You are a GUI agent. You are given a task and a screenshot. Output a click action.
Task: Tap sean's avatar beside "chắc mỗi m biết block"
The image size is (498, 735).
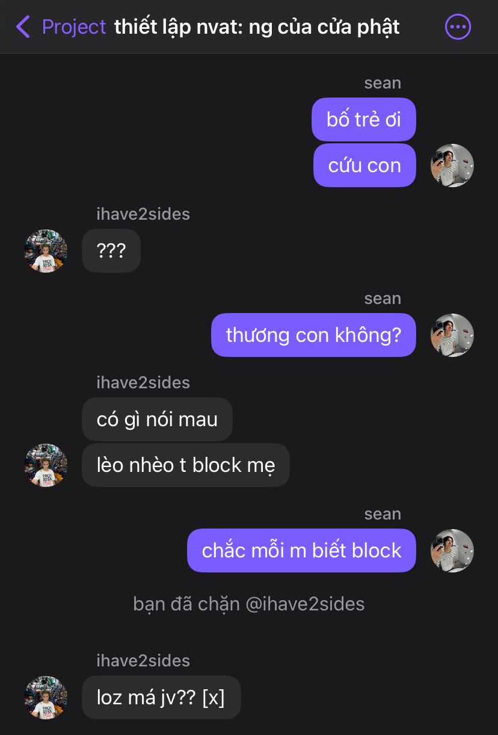click(452, 551)
